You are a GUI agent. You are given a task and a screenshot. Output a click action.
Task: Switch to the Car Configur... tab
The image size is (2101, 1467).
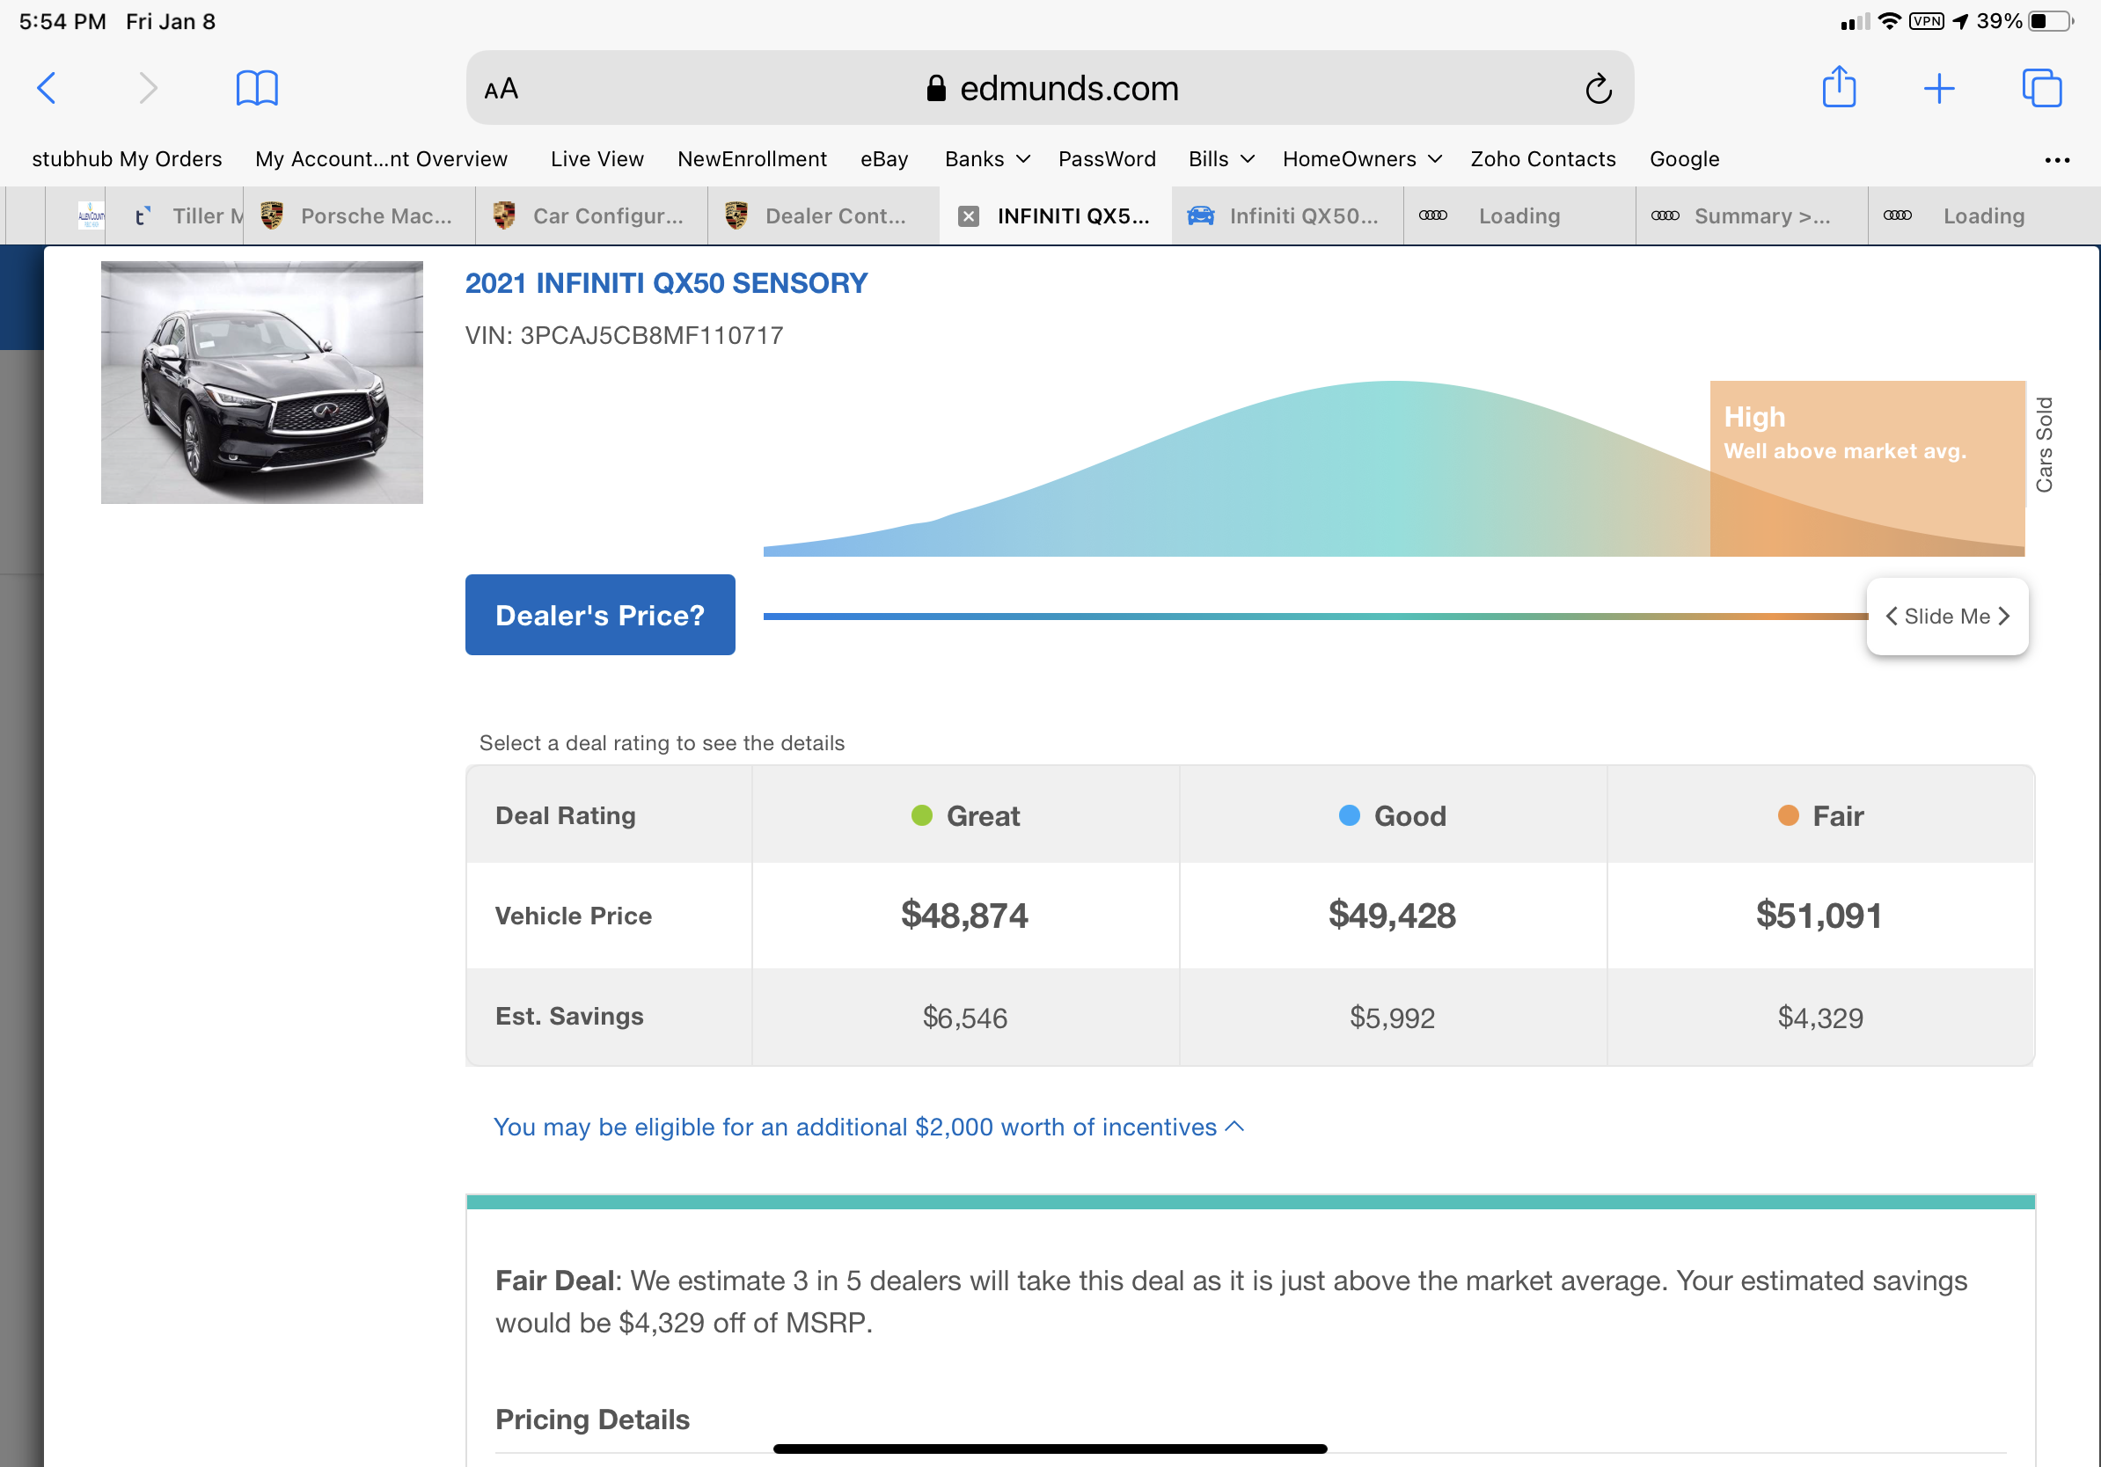point(592,216)
